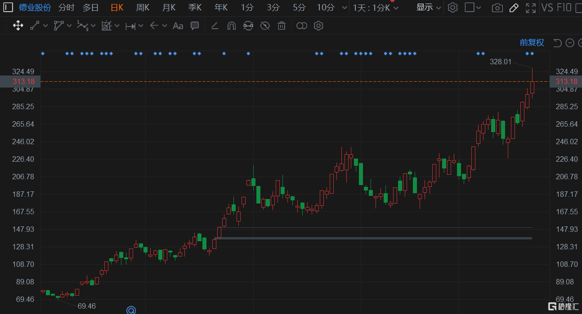Expand trend line tool options dropdown
This screenshot has width=582, height=314.
coord(45,26)
